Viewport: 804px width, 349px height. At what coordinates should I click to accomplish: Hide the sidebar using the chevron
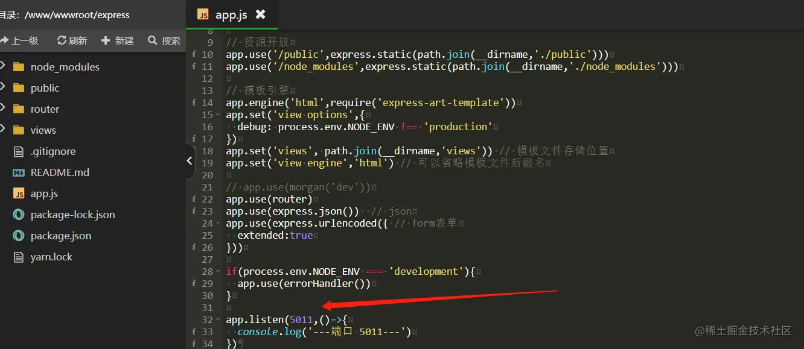pyautogui.click(x=190, y=160)
